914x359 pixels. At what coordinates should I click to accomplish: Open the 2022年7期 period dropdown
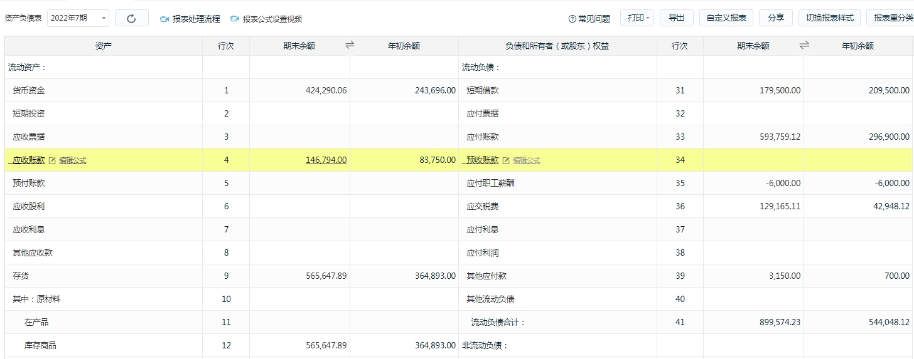78,18
